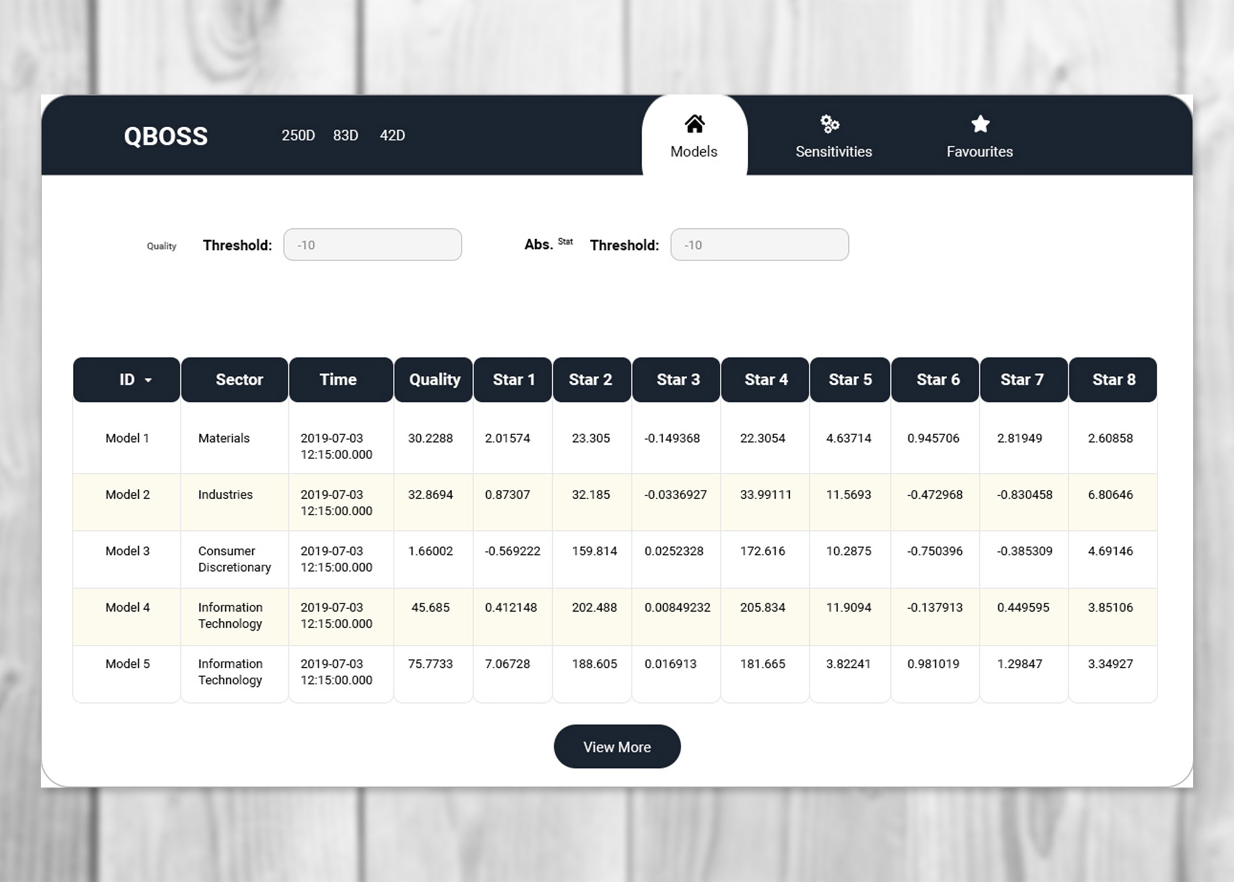Click the Quality Threshold input field
The image size is (1234, 882).
[372, 244]
